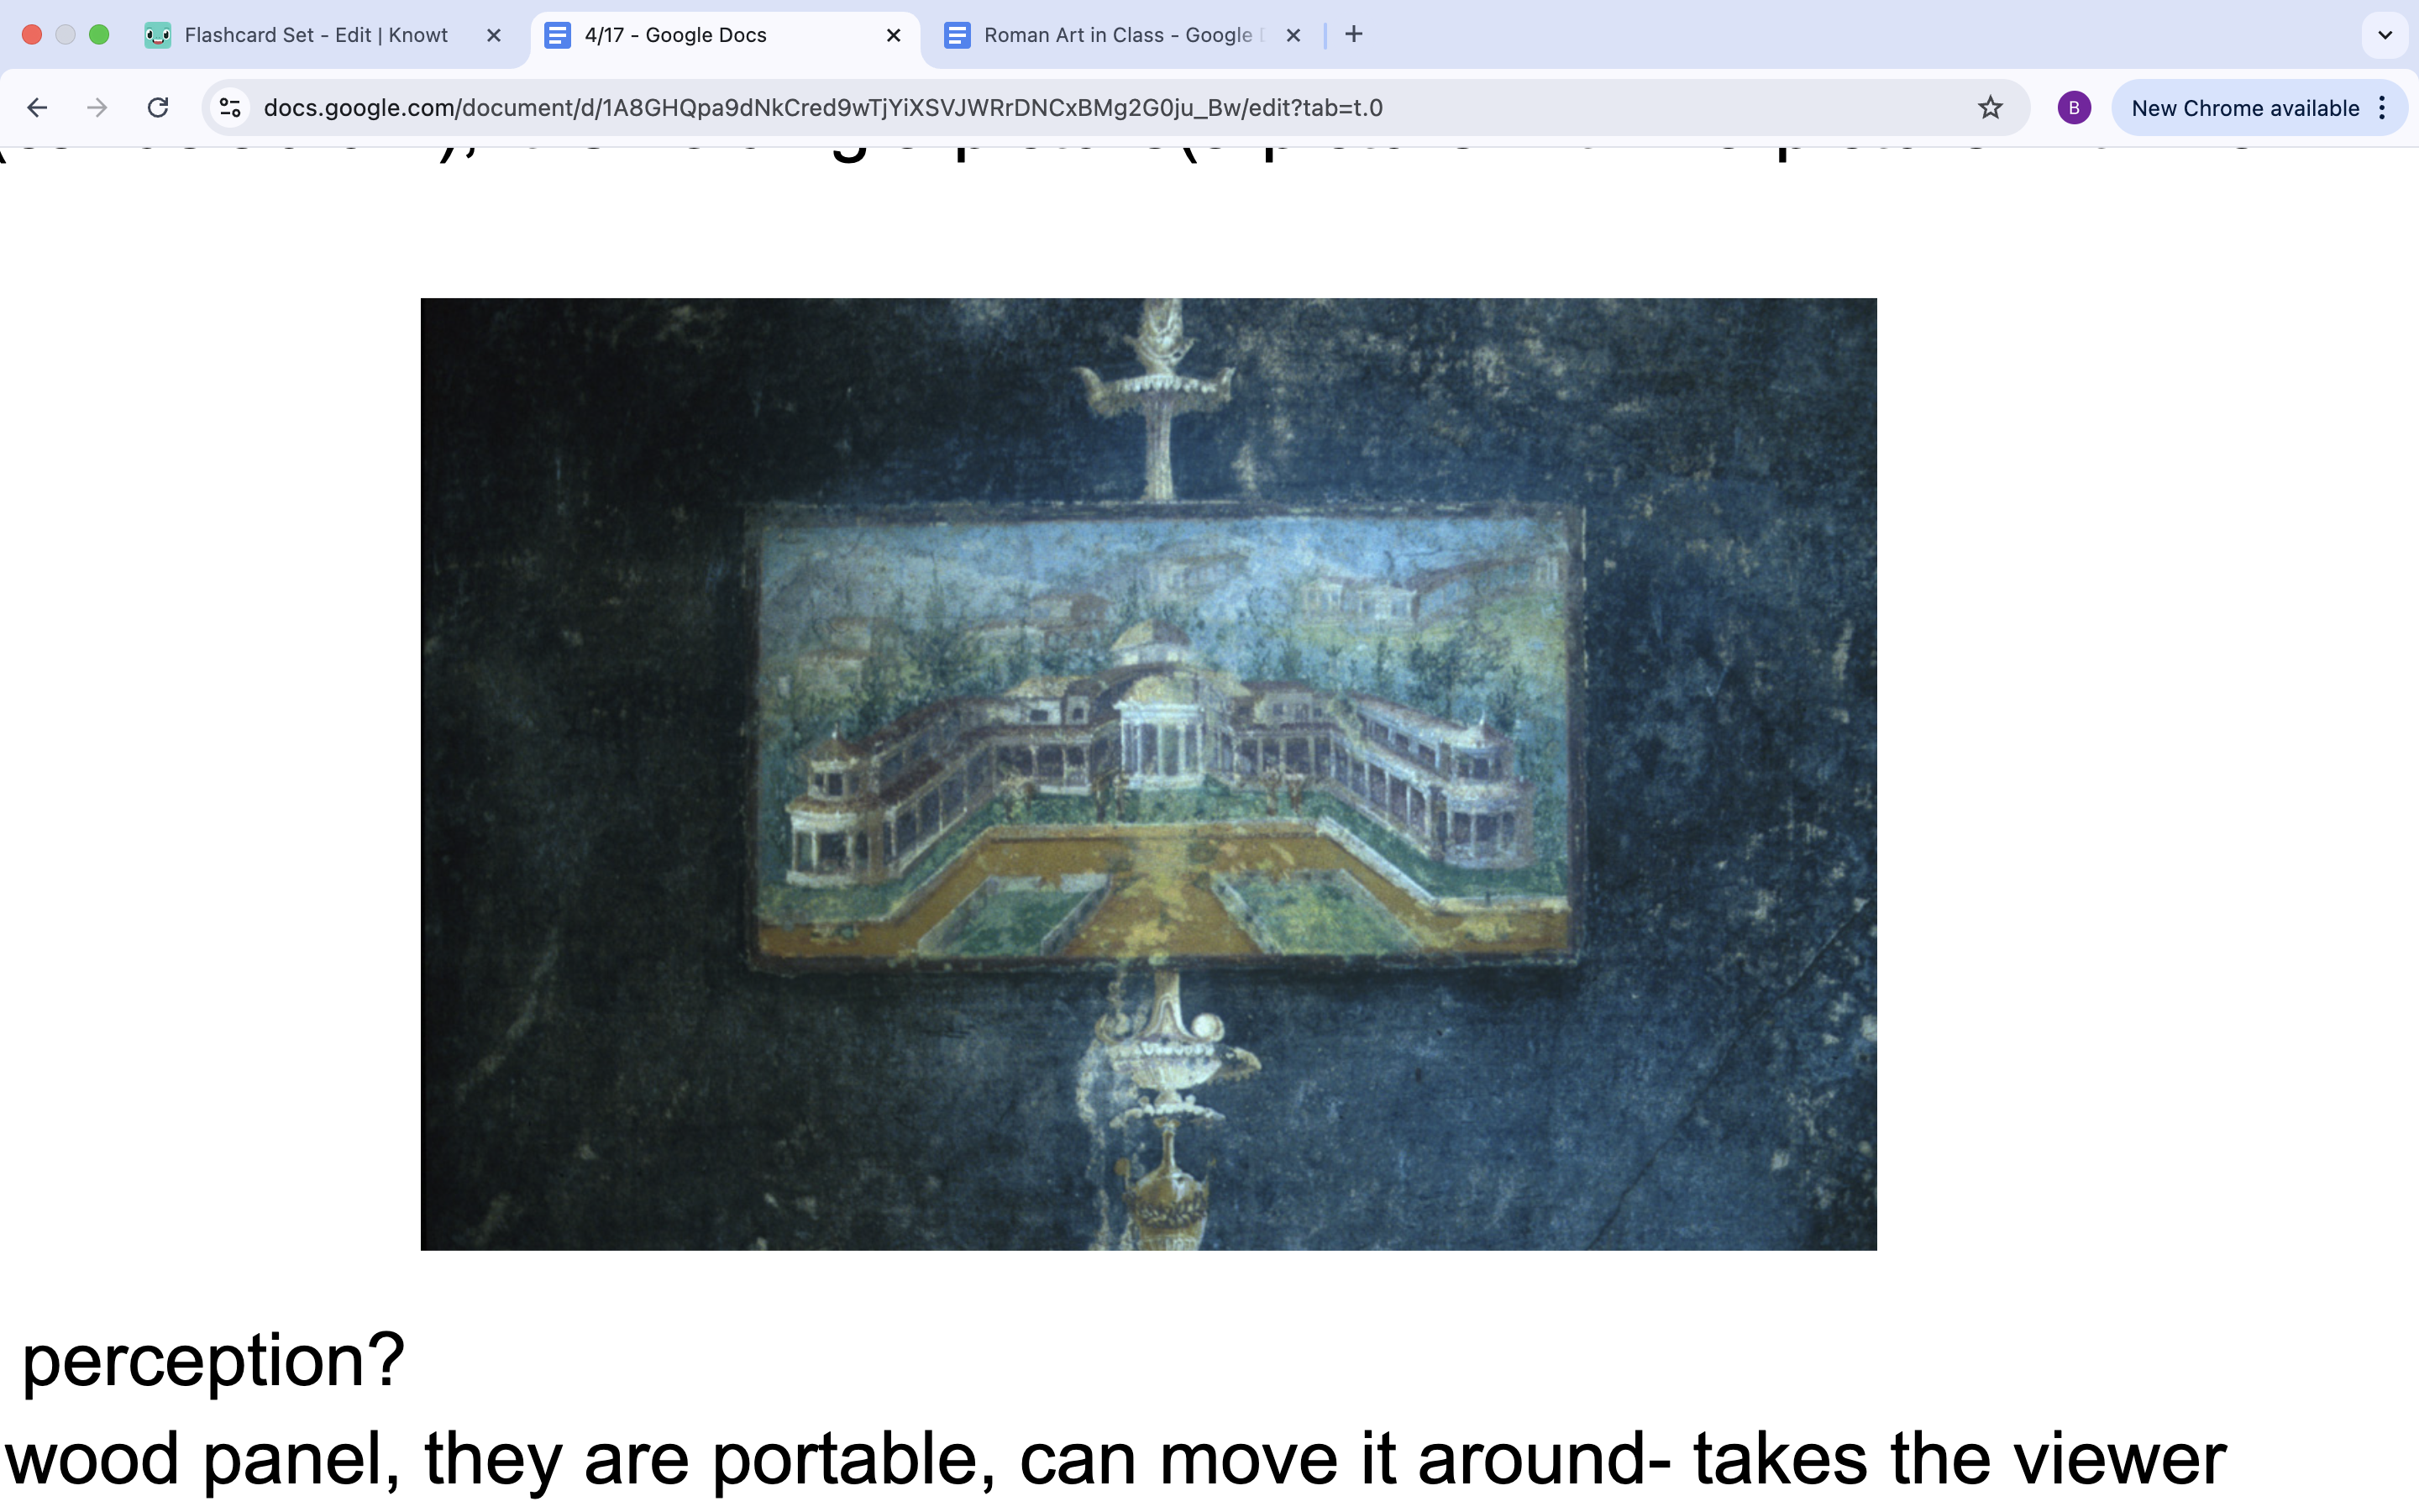This screenshot has width=2419, height=1512.
Task: Click the Google Docs icon on 4/17 tab
Action: [x=558, y=36]
